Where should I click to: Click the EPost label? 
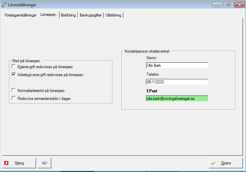[x=152, y=91]
